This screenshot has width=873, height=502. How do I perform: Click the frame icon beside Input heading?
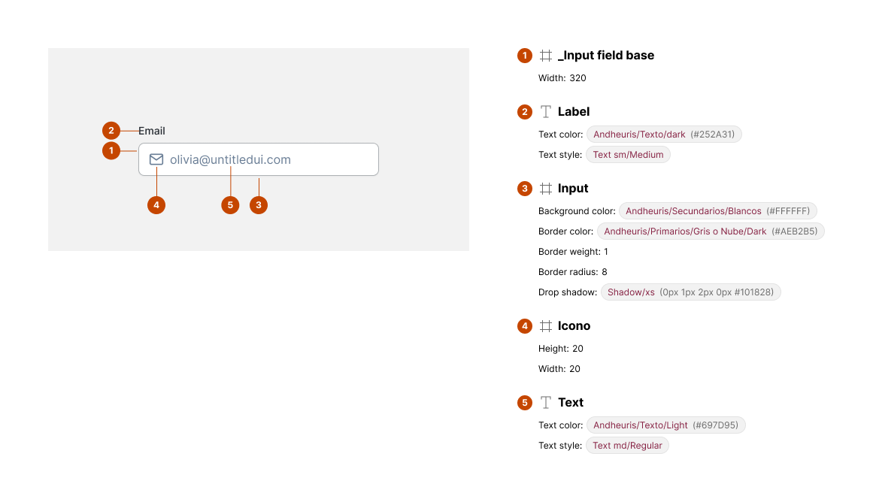[x=546, y=189]
